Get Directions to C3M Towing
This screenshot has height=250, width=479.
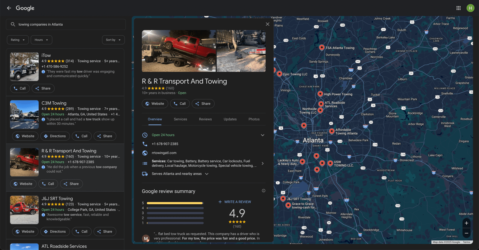(55, 136)
